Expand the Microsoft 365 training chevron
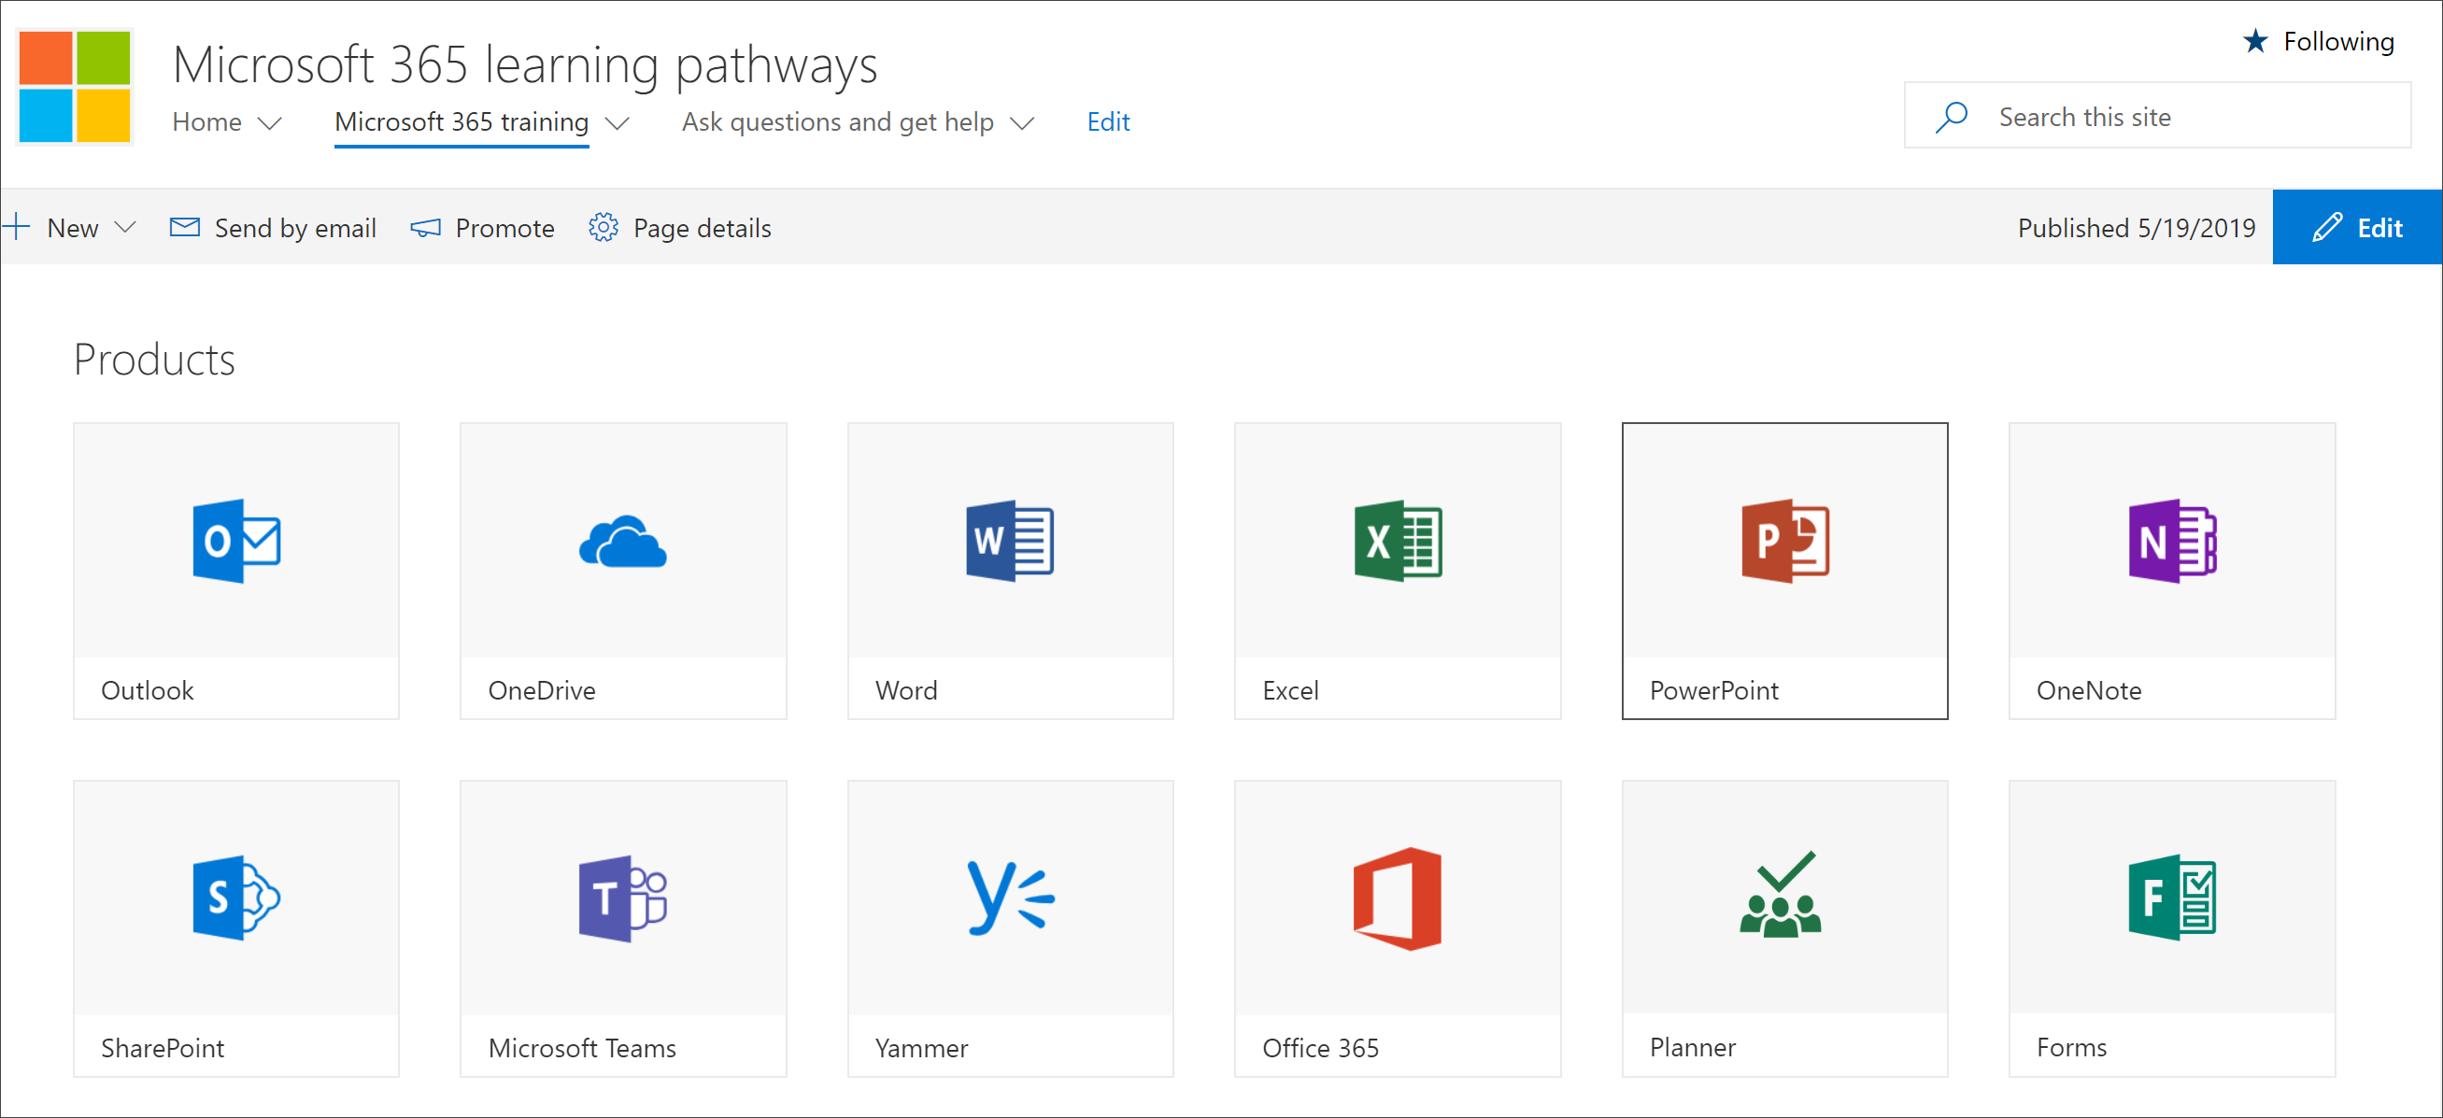 pyautogui.click(x=618, y=123)
